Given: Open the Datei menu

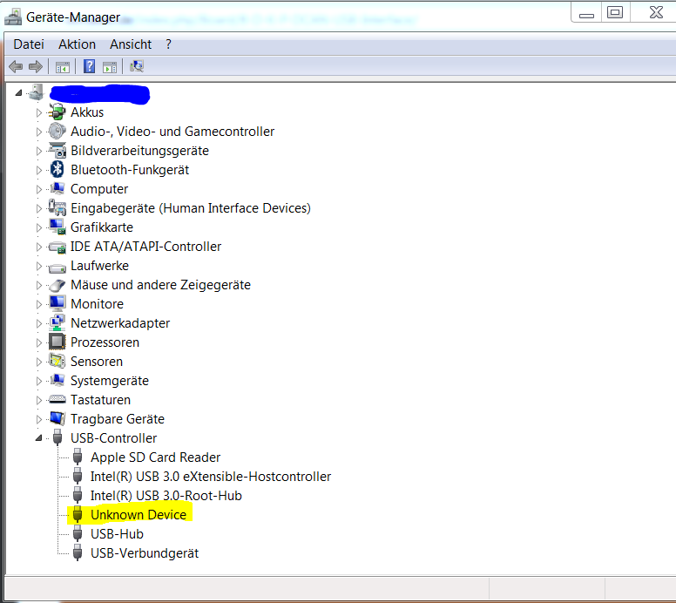Looking at the screenshot, I should [x=29, y=44].
